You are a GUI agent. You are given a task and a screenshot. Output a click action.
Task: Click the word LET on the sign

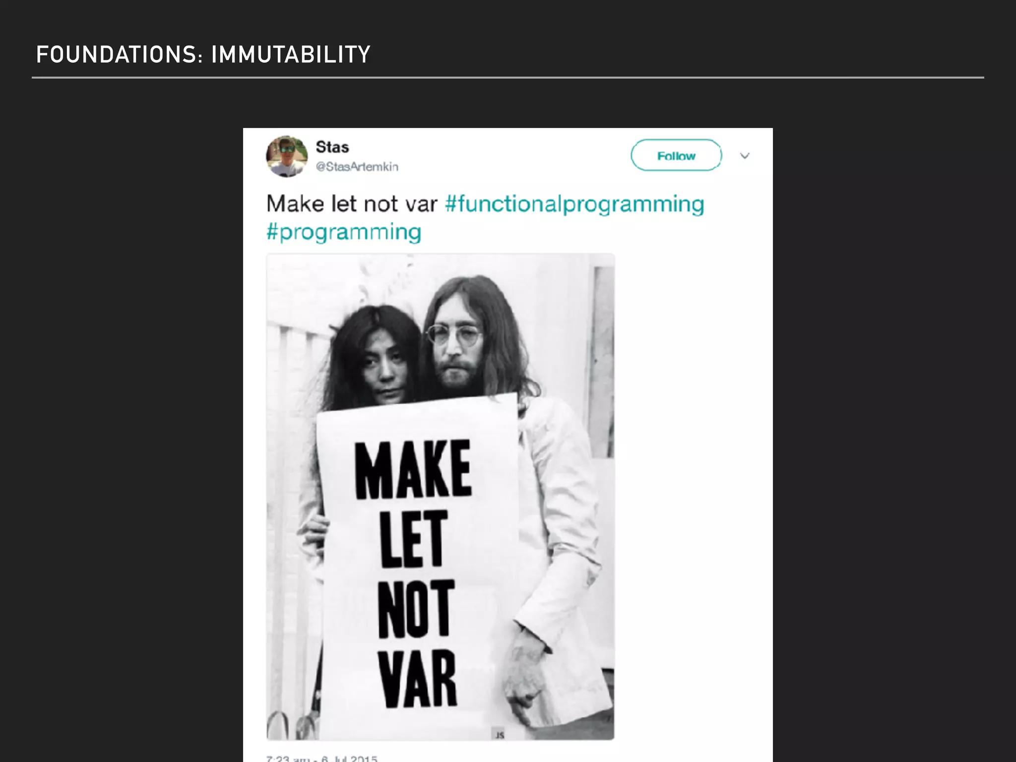pyautogui.click(x=413, y=538)
